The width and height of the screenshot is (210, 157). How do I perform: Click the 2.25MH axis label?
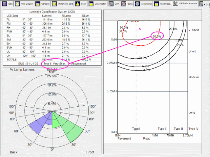pyautogui.click(x=112, y=63)
